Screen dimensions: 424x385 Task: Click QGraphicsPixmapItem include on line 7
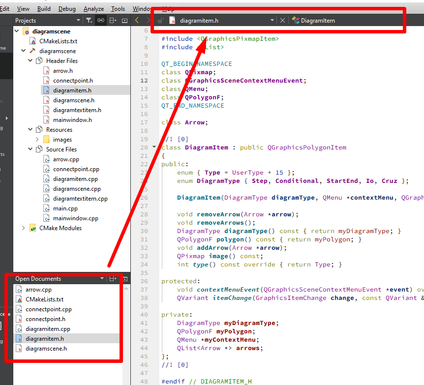pos(238,39)
